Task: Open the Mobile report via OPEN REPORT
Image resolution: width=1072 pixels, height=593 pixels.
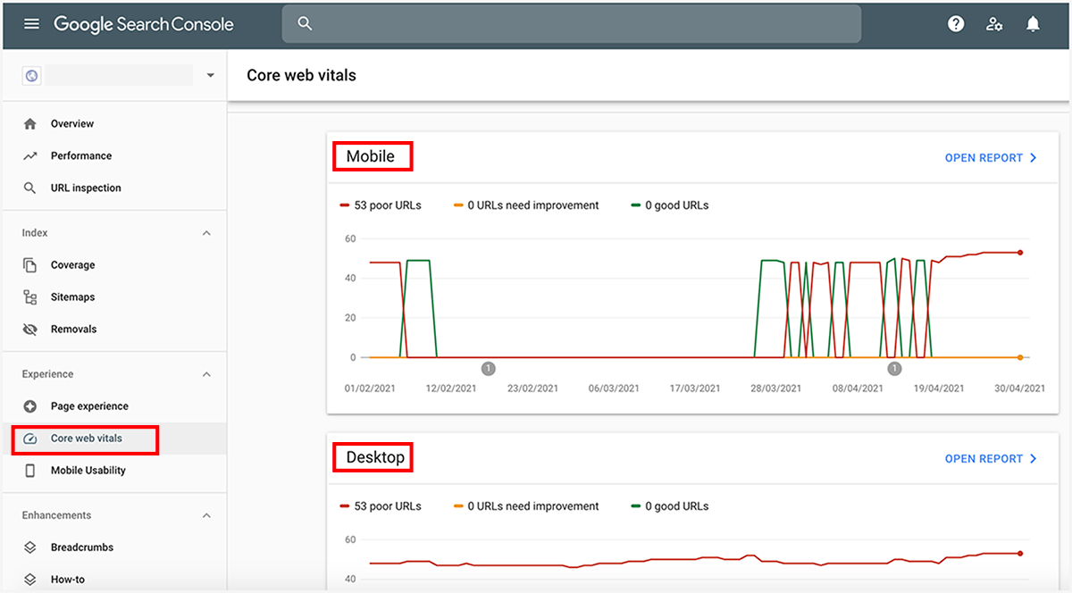Action: [x=984, y=157]
